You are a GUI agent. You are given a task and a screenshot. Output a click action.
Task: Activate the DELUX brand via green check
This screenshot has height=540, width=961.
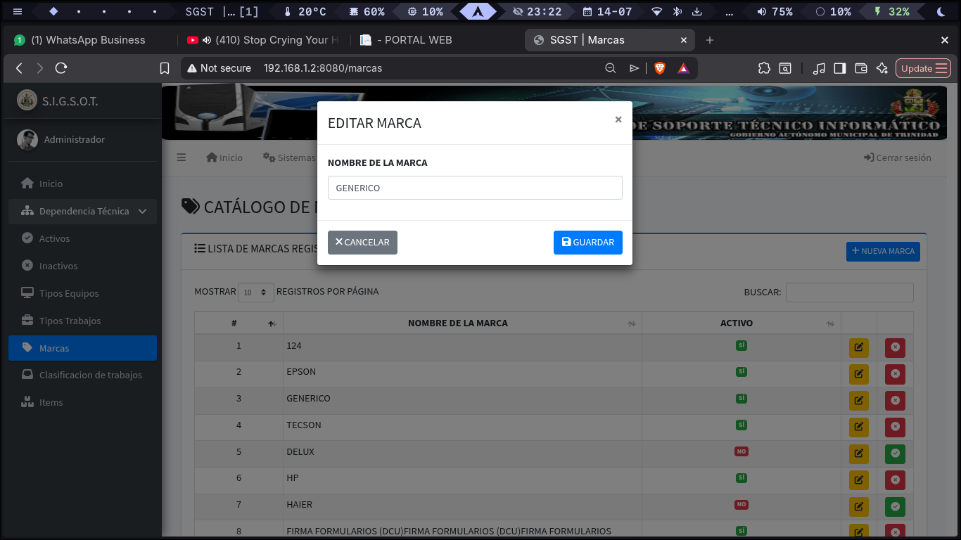[x=895, y=454]
